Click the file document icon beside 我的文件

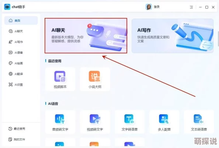(10, 140)
